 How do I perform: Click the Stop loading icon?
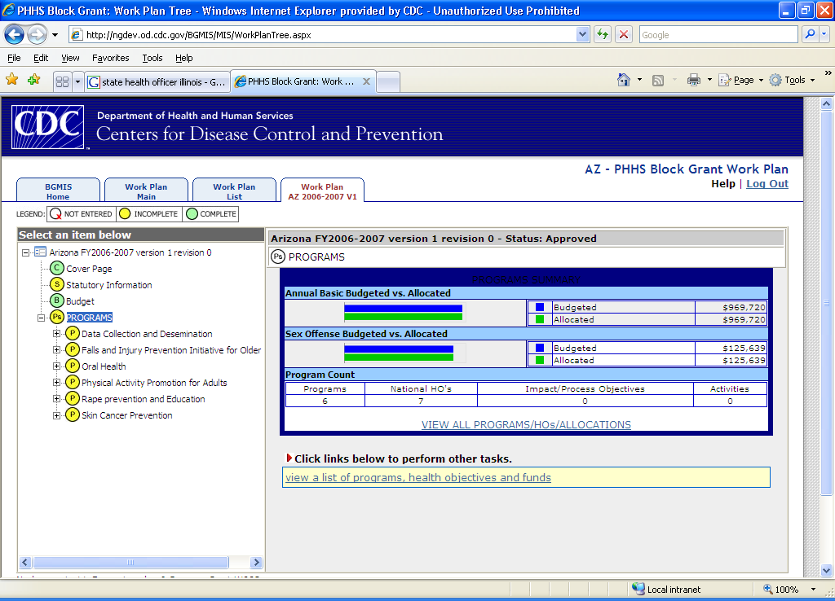[x=624, y=35]
